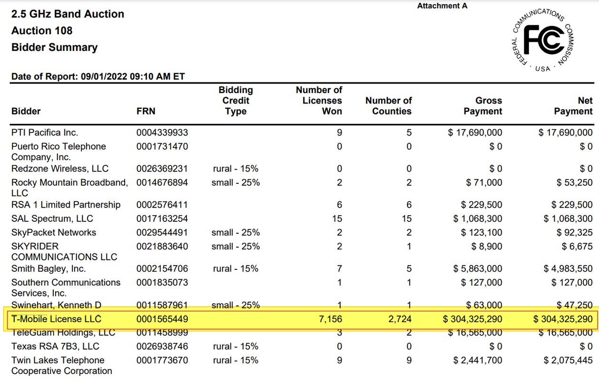Select FRN 0017163254
Screen dimensions: 599x380
pyautogui.click(x=162, y=218)
